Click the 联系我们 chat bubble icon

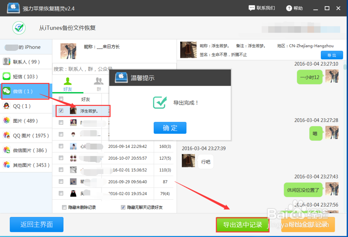pos(252,8)
